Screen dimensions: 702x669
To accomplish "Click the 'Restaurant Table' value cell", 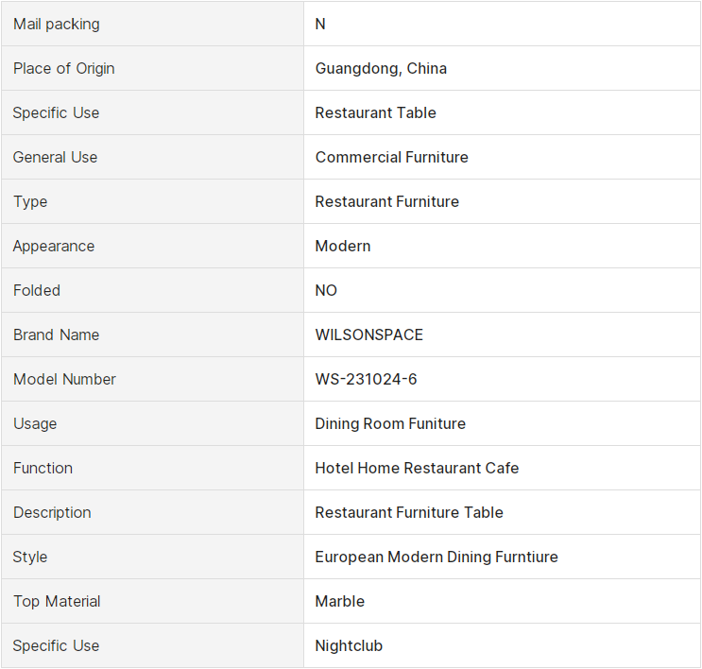I will [x=375, y=112].
